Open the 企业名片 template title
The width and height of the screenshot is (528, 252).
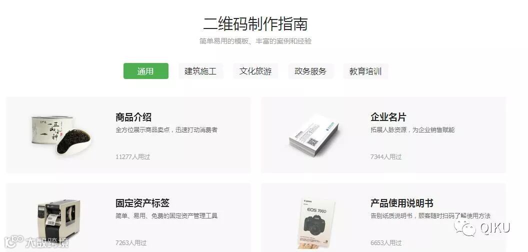point(388,117)
